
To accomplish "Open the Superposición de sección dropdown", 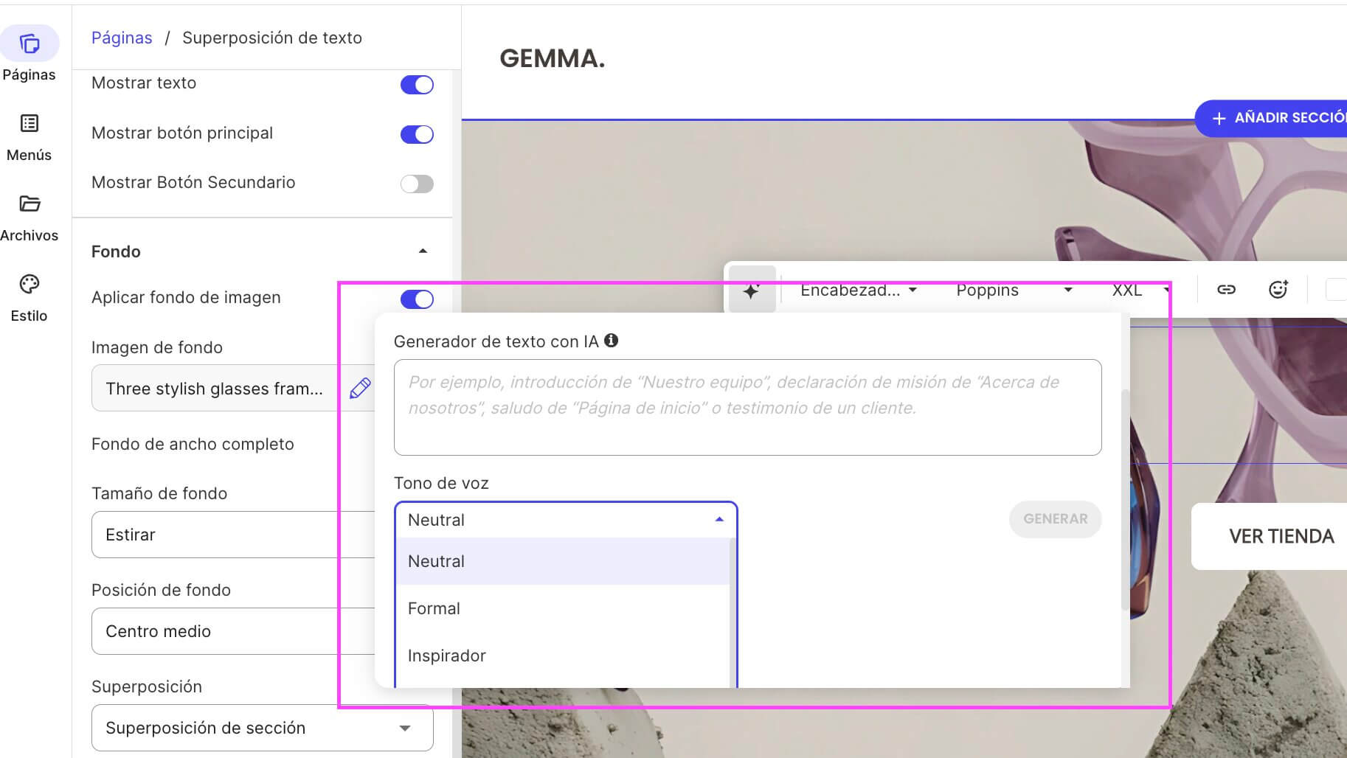I will (262, 728).
